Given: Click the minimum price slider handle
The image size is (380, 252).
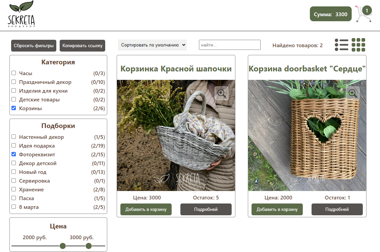Looking at the screenshot, I should (63, 246).
